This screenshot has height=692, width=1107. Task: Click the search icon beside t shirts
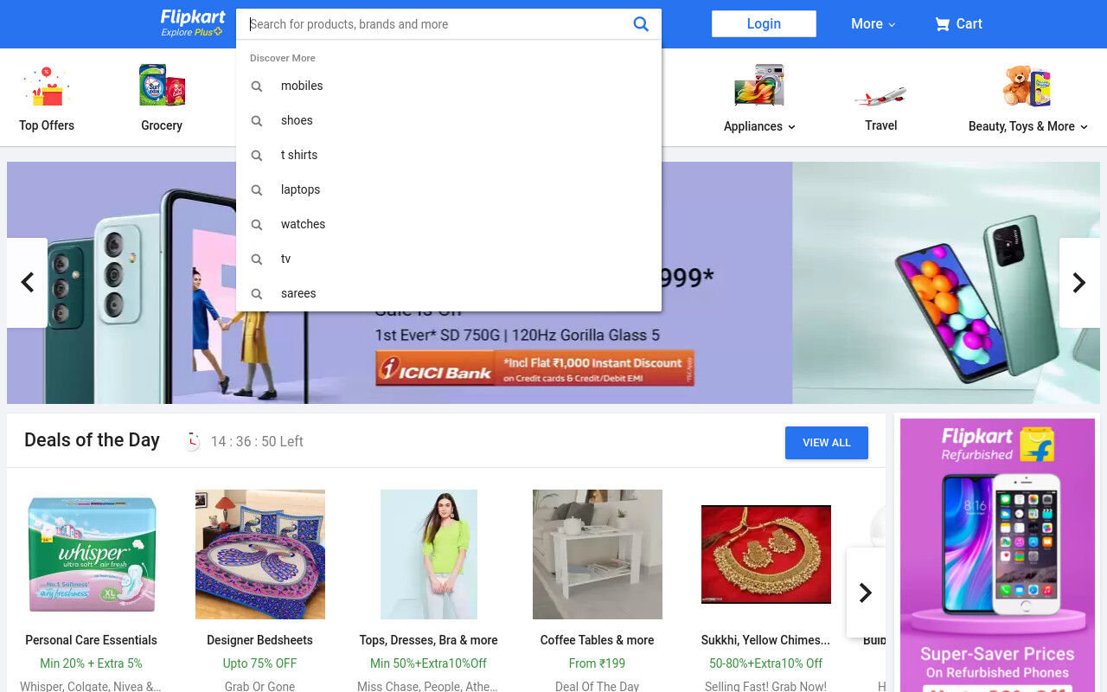point(257,156)
